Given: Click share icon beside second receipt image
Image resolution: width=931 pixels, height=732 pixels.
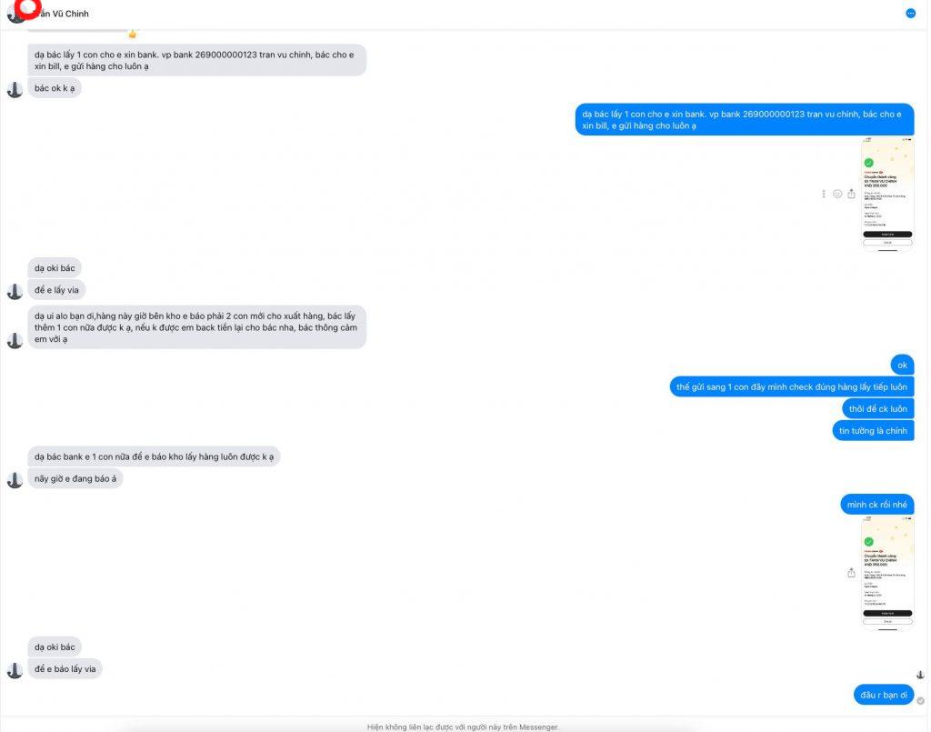Looking at the screenshot, I should (851, 573).
